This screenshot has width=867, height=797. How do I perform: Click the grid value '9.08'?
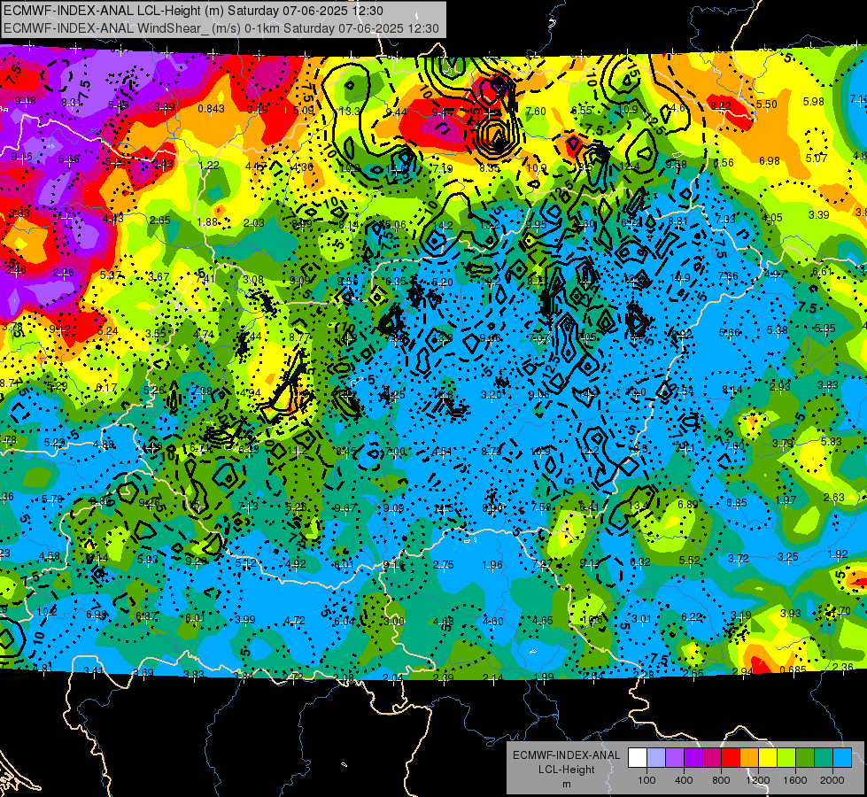coord(26,101)
